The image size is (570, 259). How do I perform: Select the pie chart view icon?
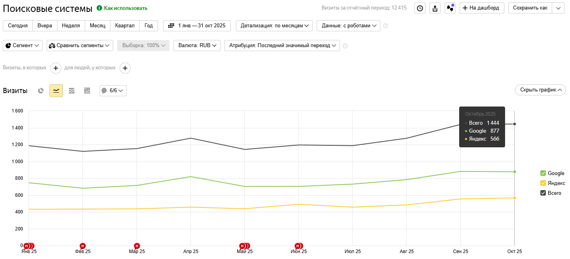click(41, 91)
